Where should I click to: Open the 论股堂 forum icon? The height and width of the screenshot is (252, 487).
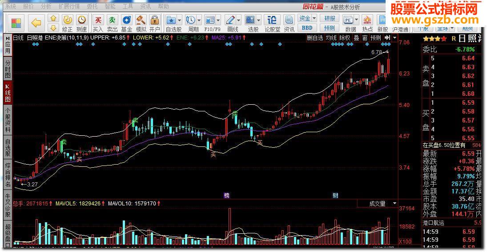pos(272,24)
